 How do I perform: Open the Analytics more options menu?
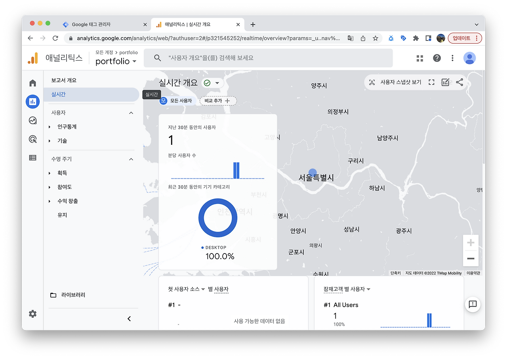tap(452, 58)
